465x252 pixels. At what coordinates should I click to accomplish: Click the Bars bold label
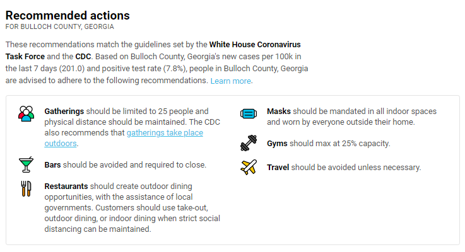coord(52,164)
